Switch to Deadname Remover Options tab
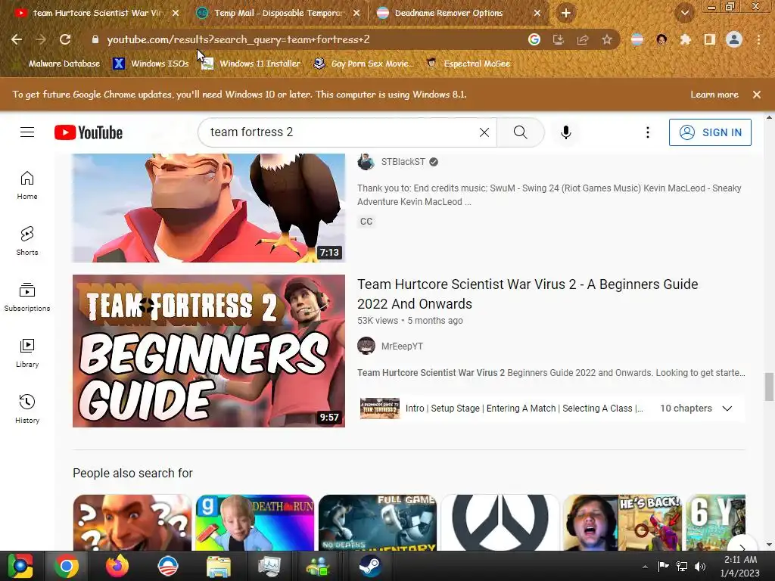This screenshot has width=775, height=581. point(449,14)
